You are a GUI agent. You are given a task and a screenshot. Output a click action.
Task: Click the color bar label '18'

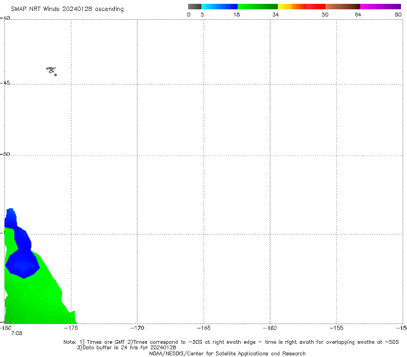coord(237,15)
